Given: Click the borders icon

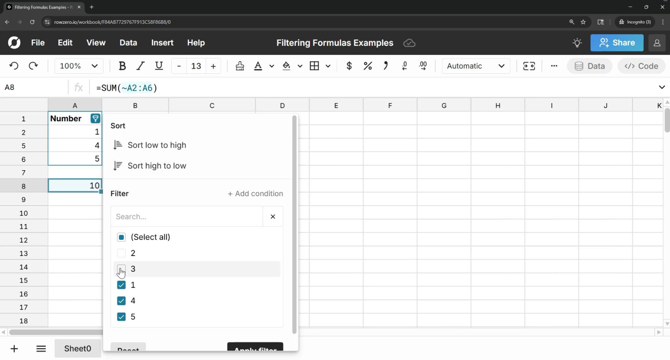Looking at the screenshot, I should (314, 66).
